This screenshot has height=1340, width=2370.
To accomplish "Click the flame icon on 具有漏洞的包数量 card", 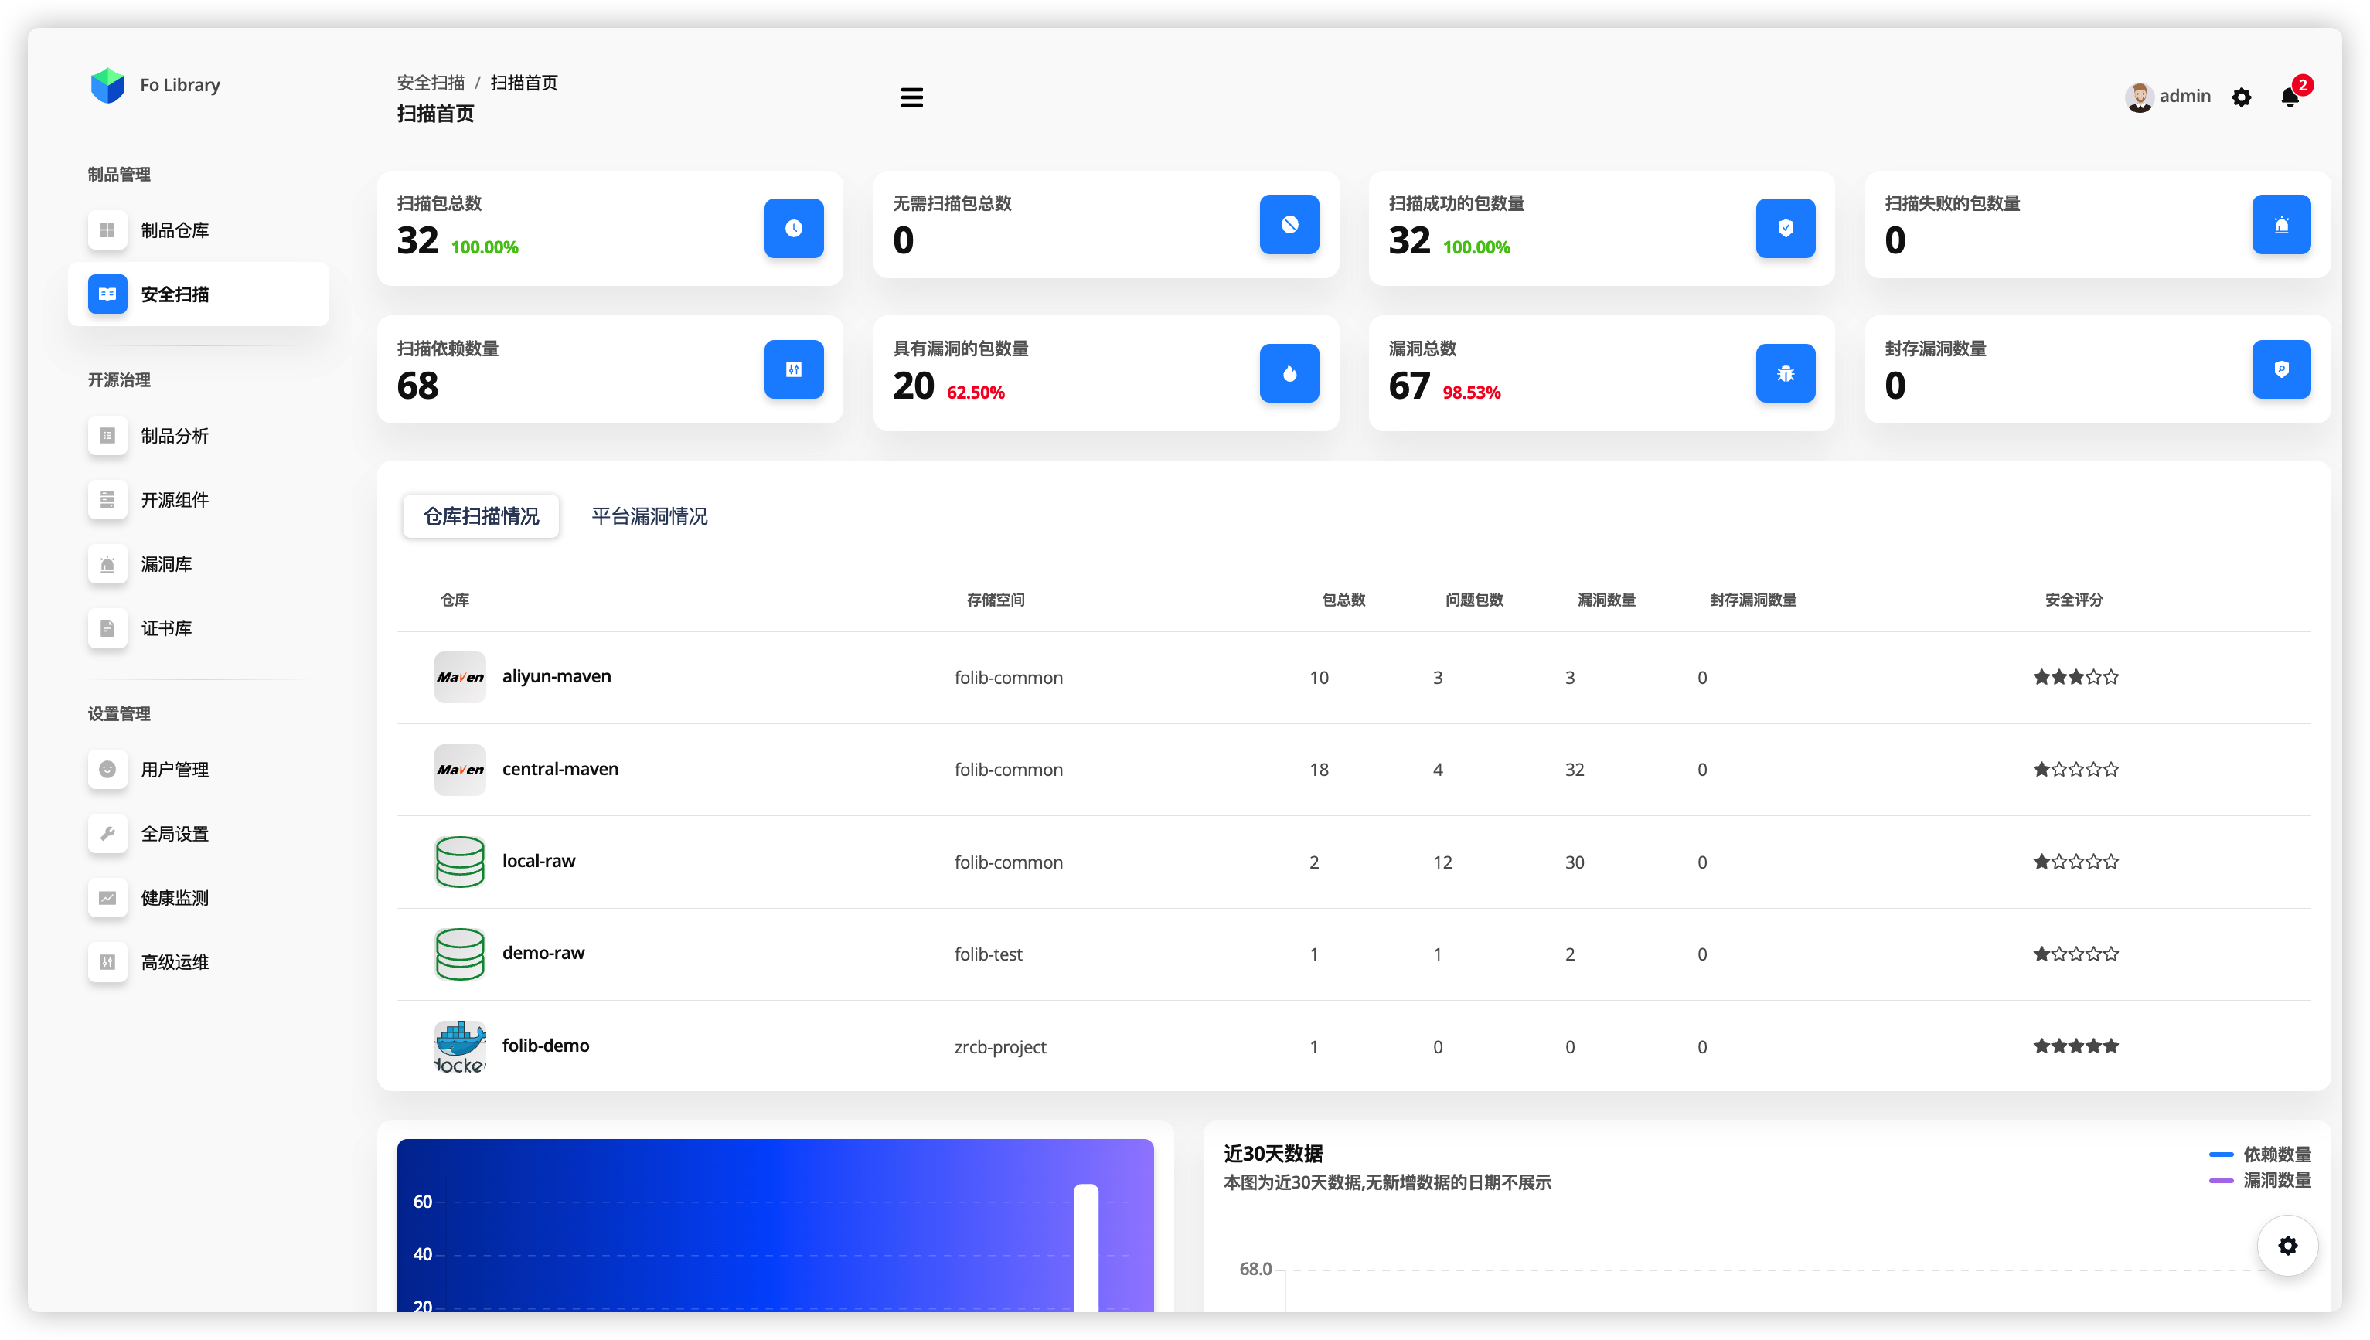I will (1289, 372).
